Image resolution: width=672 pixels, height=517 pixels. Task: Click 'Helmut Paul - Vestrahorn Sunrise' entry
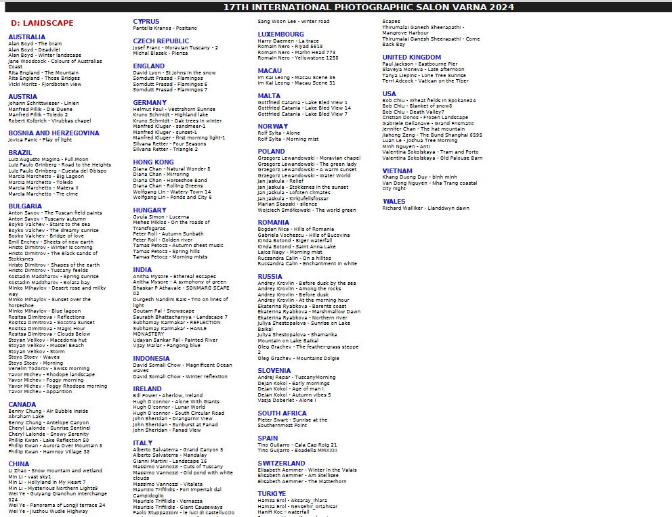coord(174,110)
